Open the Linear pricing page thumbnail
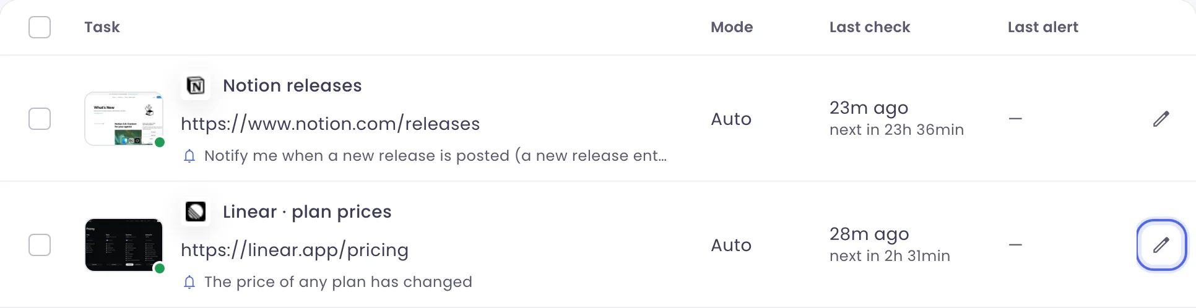1196x308 pixels. coord(124,245)
